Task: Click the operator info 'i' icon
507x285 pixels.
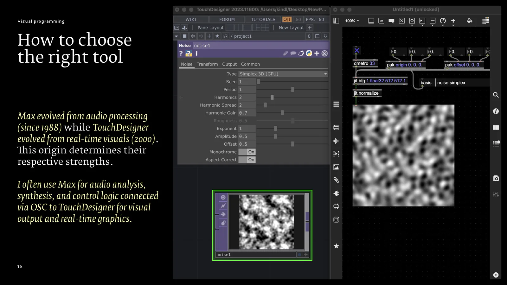Action: (196, 53)
